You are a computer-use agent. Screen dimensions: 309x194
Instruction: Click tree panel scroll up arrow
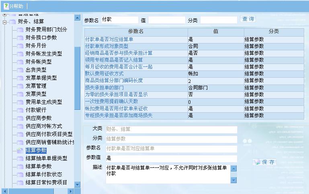tap(77, 18)
